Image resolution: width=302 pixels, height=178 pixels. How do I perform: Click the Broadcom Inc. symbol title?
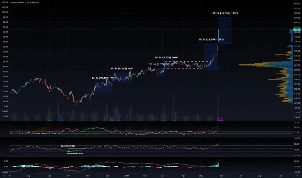(x=24, y=3)
